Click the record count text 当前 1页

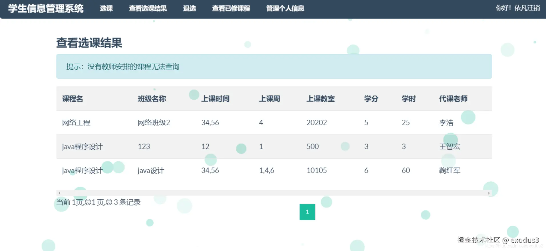click(x=98, y=202)
